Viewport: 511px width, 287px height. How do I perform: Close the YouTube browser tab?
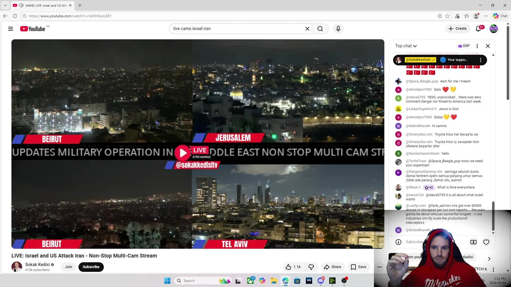click(70, 5)
